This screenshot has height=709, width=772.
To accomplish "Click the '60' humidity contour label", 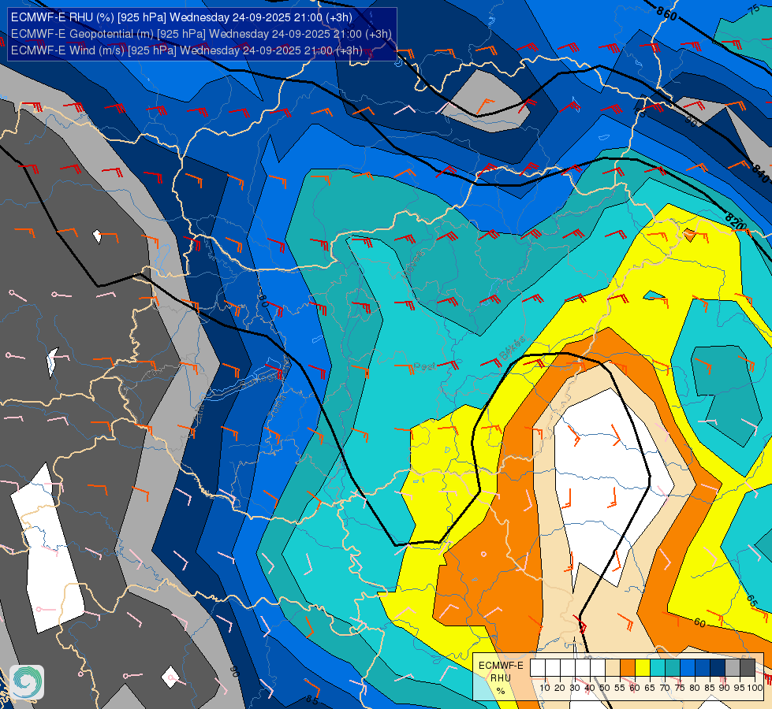I will coord(699,623).
